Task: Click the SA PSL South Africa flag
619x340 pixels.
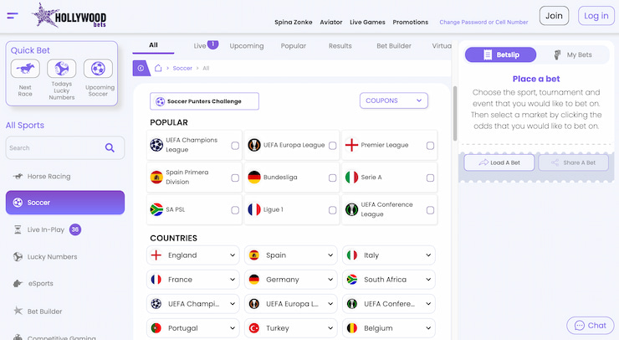Action: pos(156,209)
